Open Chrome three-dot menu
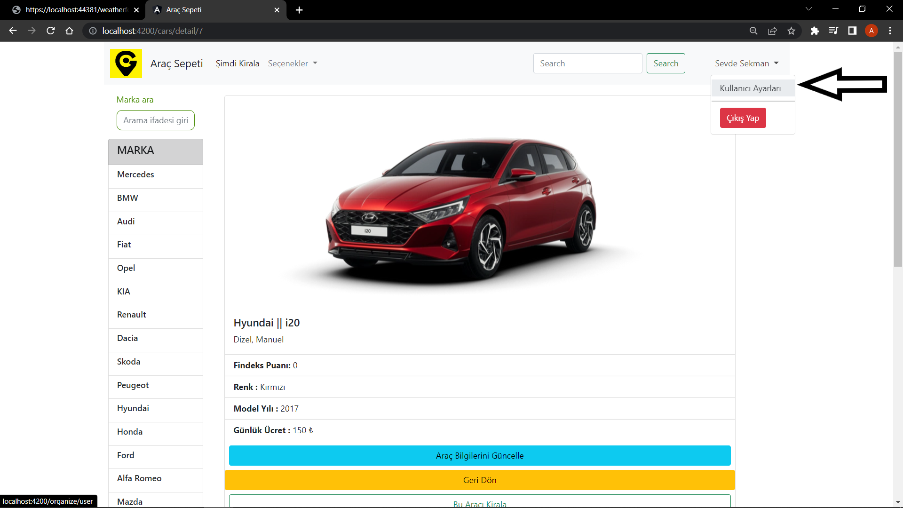903x508 pixels. tap(890, 31)
